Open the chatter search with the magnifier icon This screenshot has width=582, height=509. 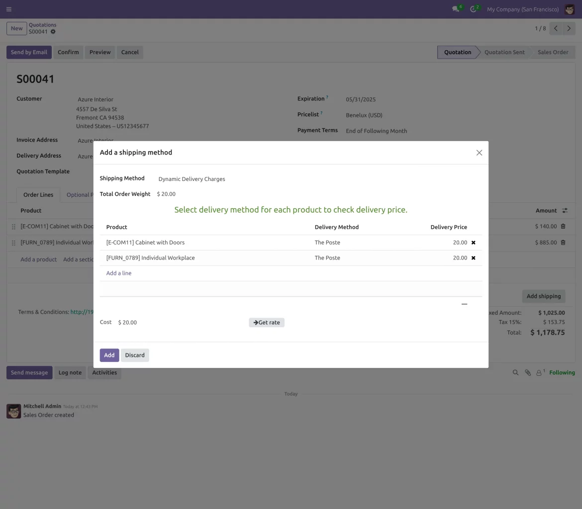tap(515, 372)
